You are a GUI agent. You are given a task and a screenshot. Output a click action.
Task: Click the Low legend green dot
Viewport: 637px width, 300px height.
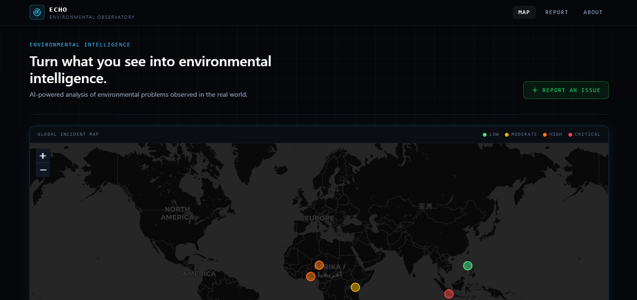point(485,135)
